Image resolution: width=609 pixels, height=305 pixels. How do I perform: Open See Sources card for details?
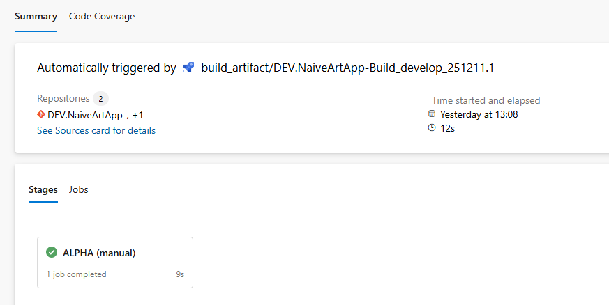pyautogui.click(x=96, y=131)
